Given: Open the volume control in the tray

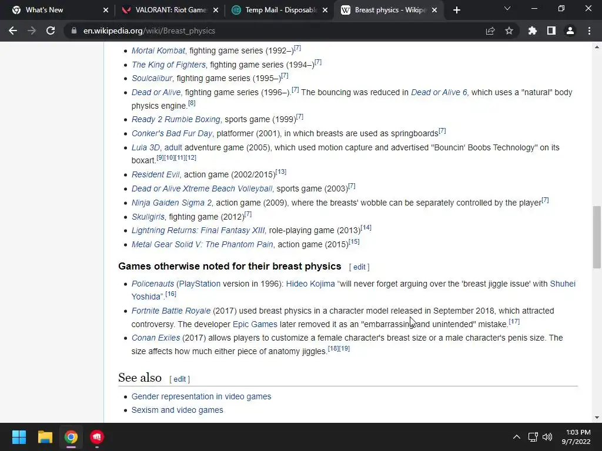Looking at the screenshot, I should (x=547, y=437).
